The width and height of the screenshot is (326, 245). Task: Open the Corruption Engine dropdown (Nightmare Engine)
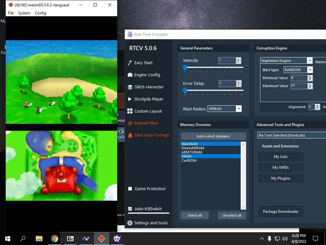(x=310, y=61)
